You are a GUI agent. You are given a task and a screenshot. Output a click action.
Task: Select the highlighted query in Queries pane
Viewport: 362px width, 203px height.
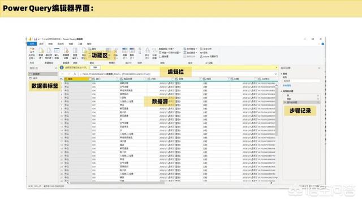tap(43, 74)
